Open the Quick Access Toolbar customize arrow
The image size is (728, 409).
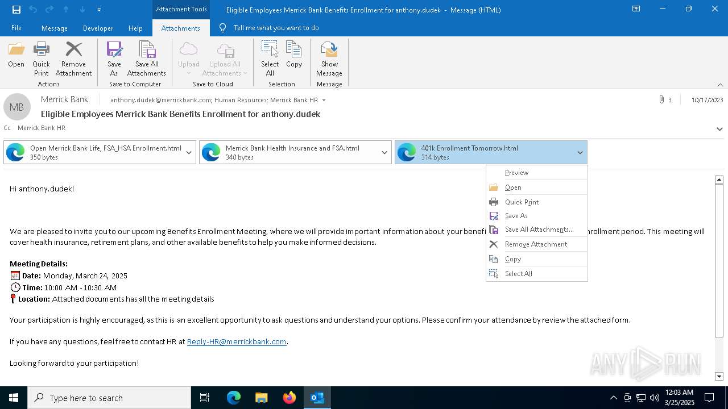tap(100, 10)
